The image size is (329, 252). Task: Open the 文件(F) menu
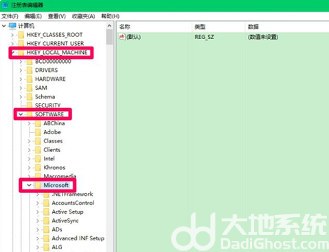click(10, 16)
